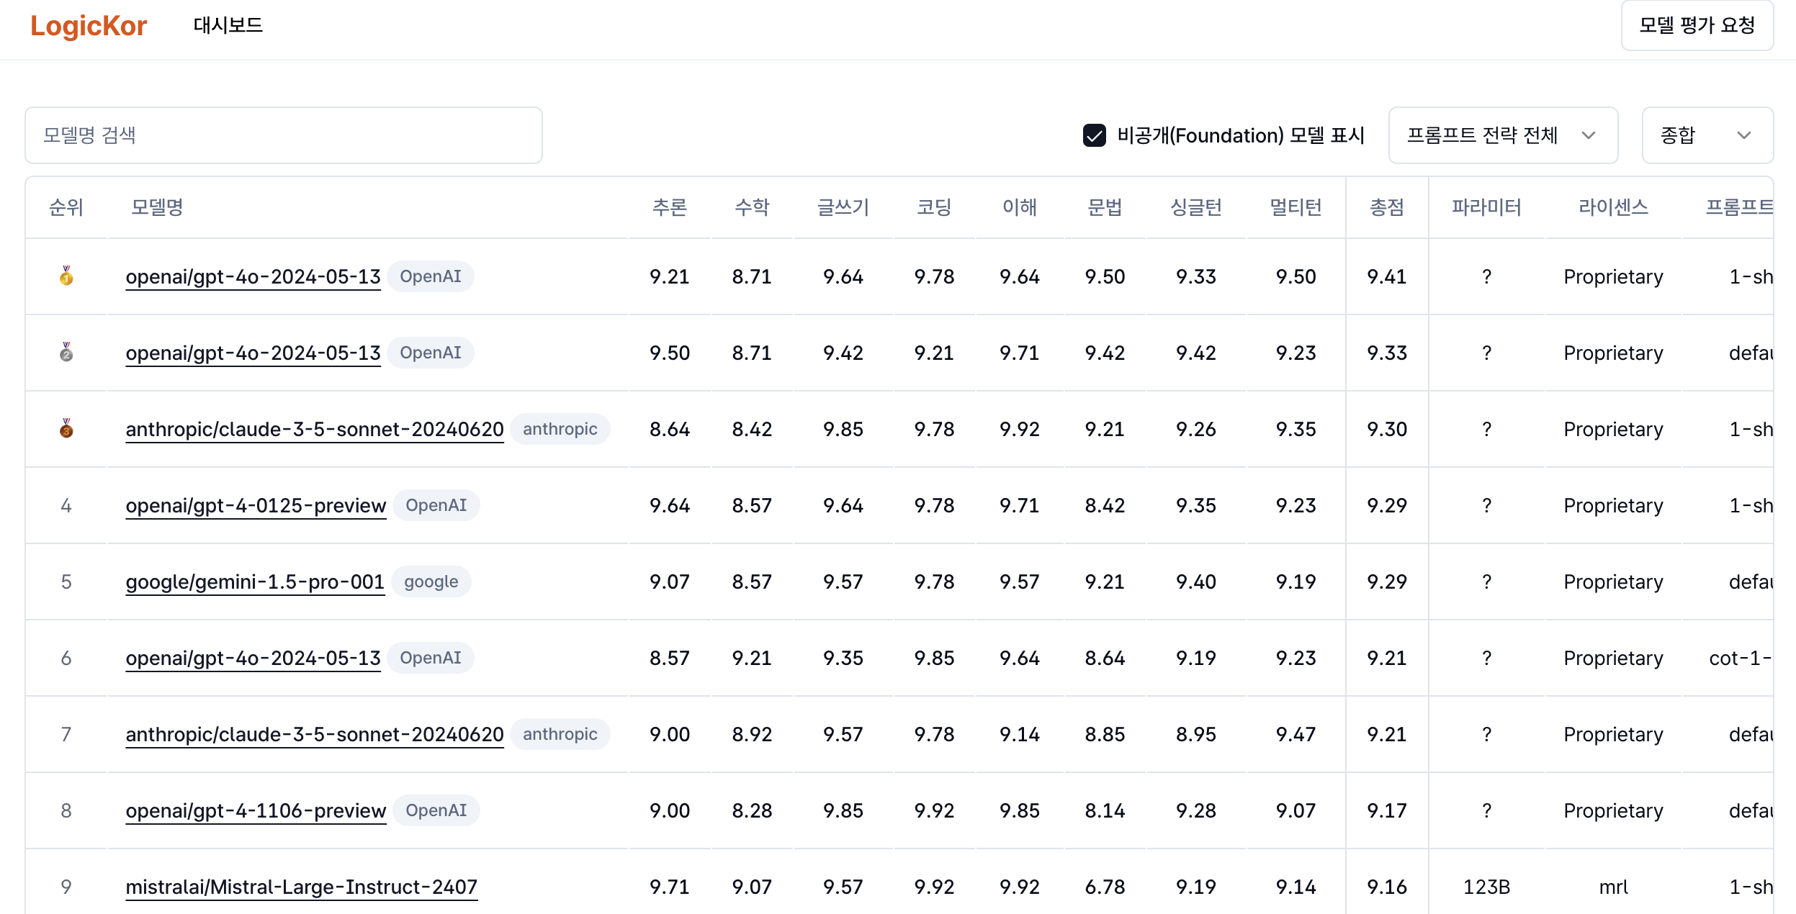Screen dimensions: 1796x914
Task: Open mistralai/Mistral-Large-Instruct-2407 link
Action: [301, 887]
